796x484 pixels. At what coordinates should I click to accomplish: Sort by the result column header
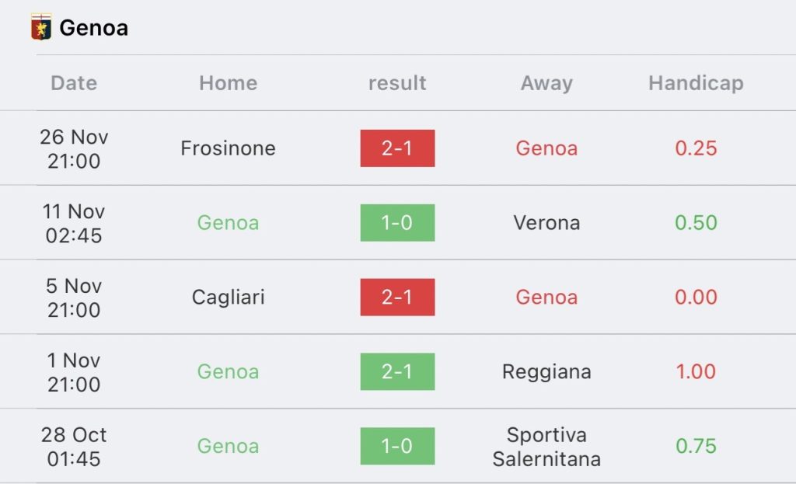(x=397, y=82)
